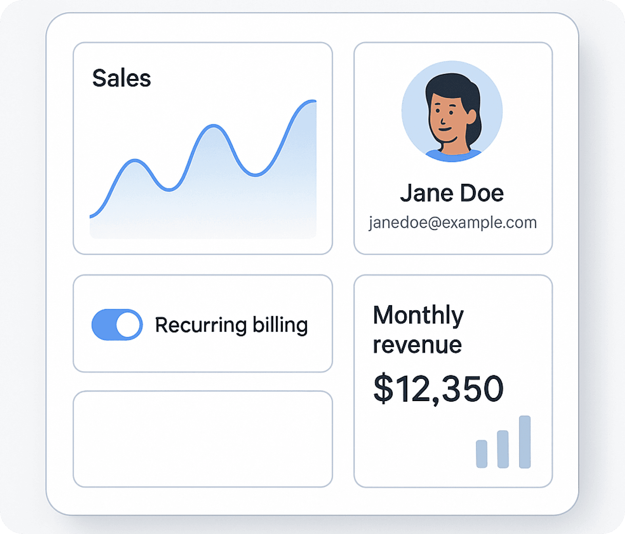This screenshot has width=625, height=534.
Task: Click the white knob of billing switch
Action: [x=128, y=325]
